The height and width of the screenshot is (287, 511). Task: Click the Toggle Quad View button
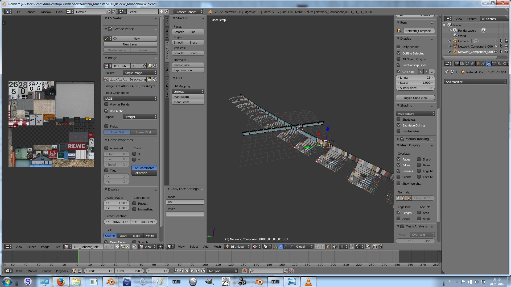click(415, 98)
